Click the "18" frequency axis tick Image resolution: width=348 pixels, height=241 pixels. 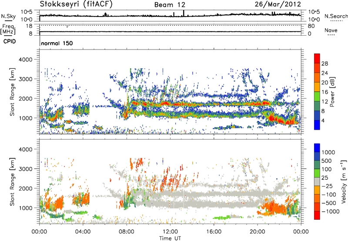pos(29,26)
